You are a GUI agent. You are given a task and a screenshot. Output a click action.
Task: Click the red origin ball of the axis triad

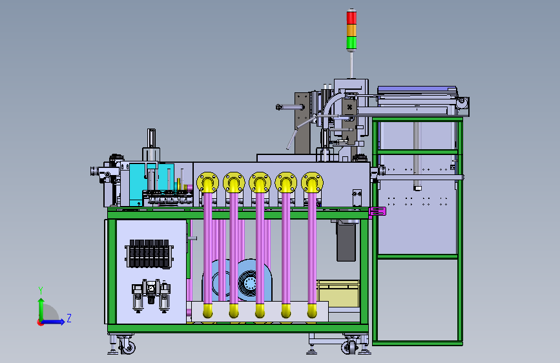(40, 322)
